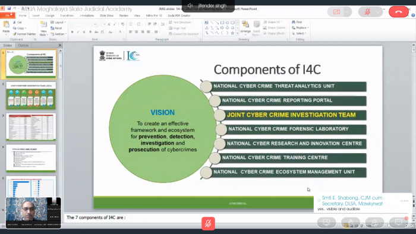Screen dimensions: 416x234
Task: Click the Save icon in quick access toolbar
Action: click(9, 8)
